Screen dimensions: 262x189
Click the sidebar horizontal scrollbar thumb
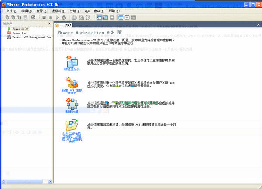point(24,182)
